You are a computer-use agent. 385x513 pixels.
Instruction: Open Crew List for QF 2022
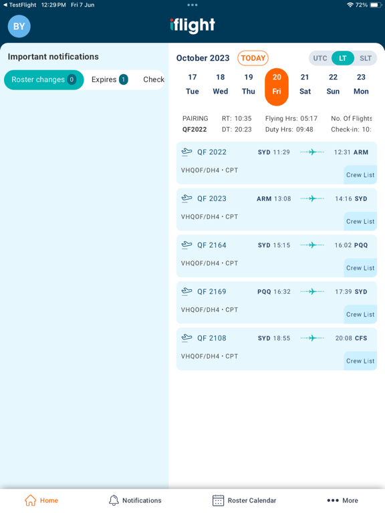pos(360,175)
